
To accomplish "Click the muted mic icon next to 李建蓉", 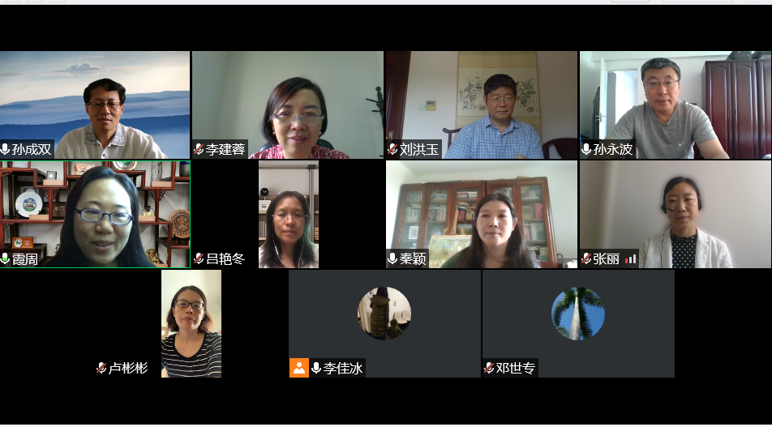I will [199, 149].
